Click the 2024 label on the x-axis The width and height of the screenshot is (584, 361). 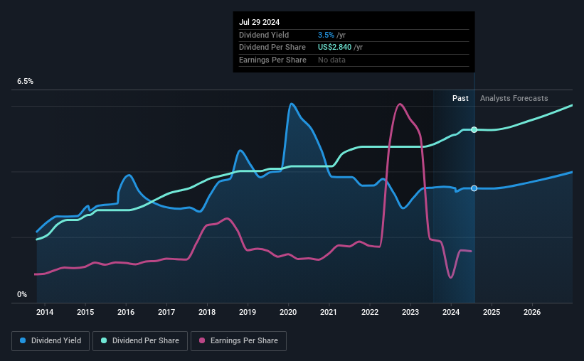tap(451, 312)
